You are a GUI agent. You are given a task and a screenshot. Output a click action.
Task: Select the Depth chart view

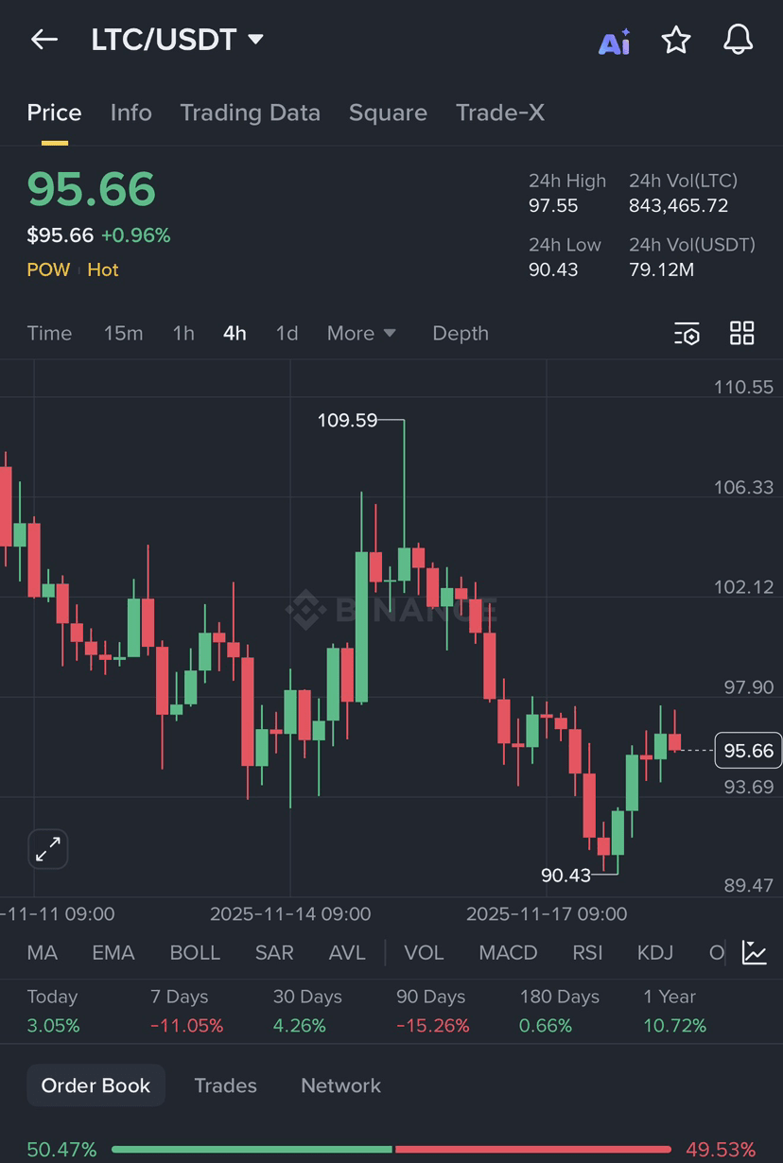point(461,333)
